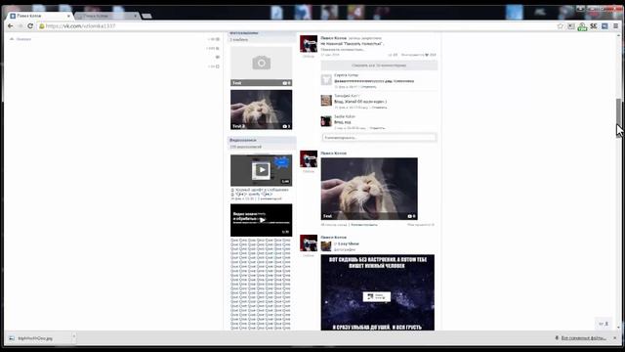Click the reposted group name link
This screenshot has width=625, height=352.
349,243
